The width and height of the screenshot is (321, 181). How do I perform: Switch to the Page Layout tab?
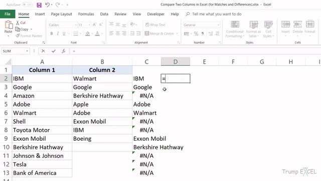(61, 14)
